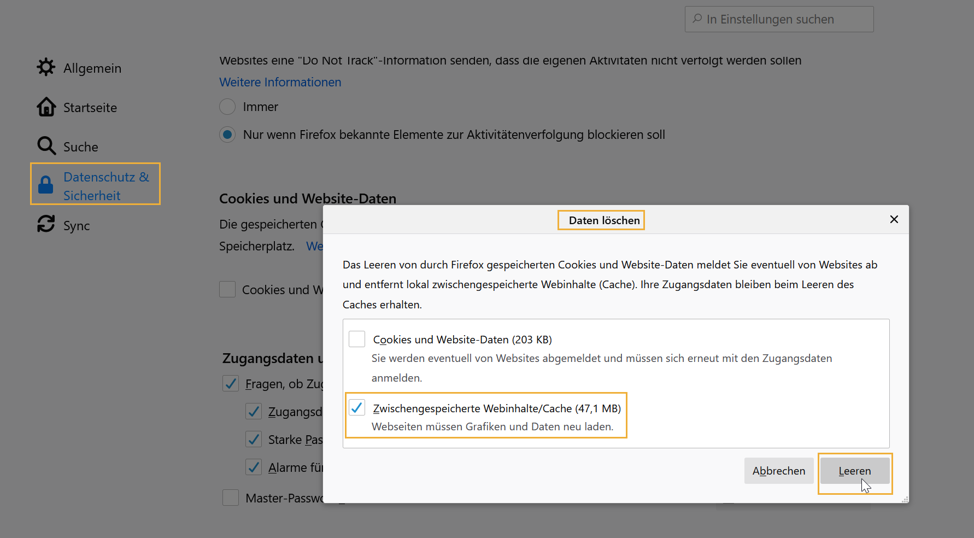Uncheck the 'Fragen, ob Zugangsdaten' option

coord(230,383)
